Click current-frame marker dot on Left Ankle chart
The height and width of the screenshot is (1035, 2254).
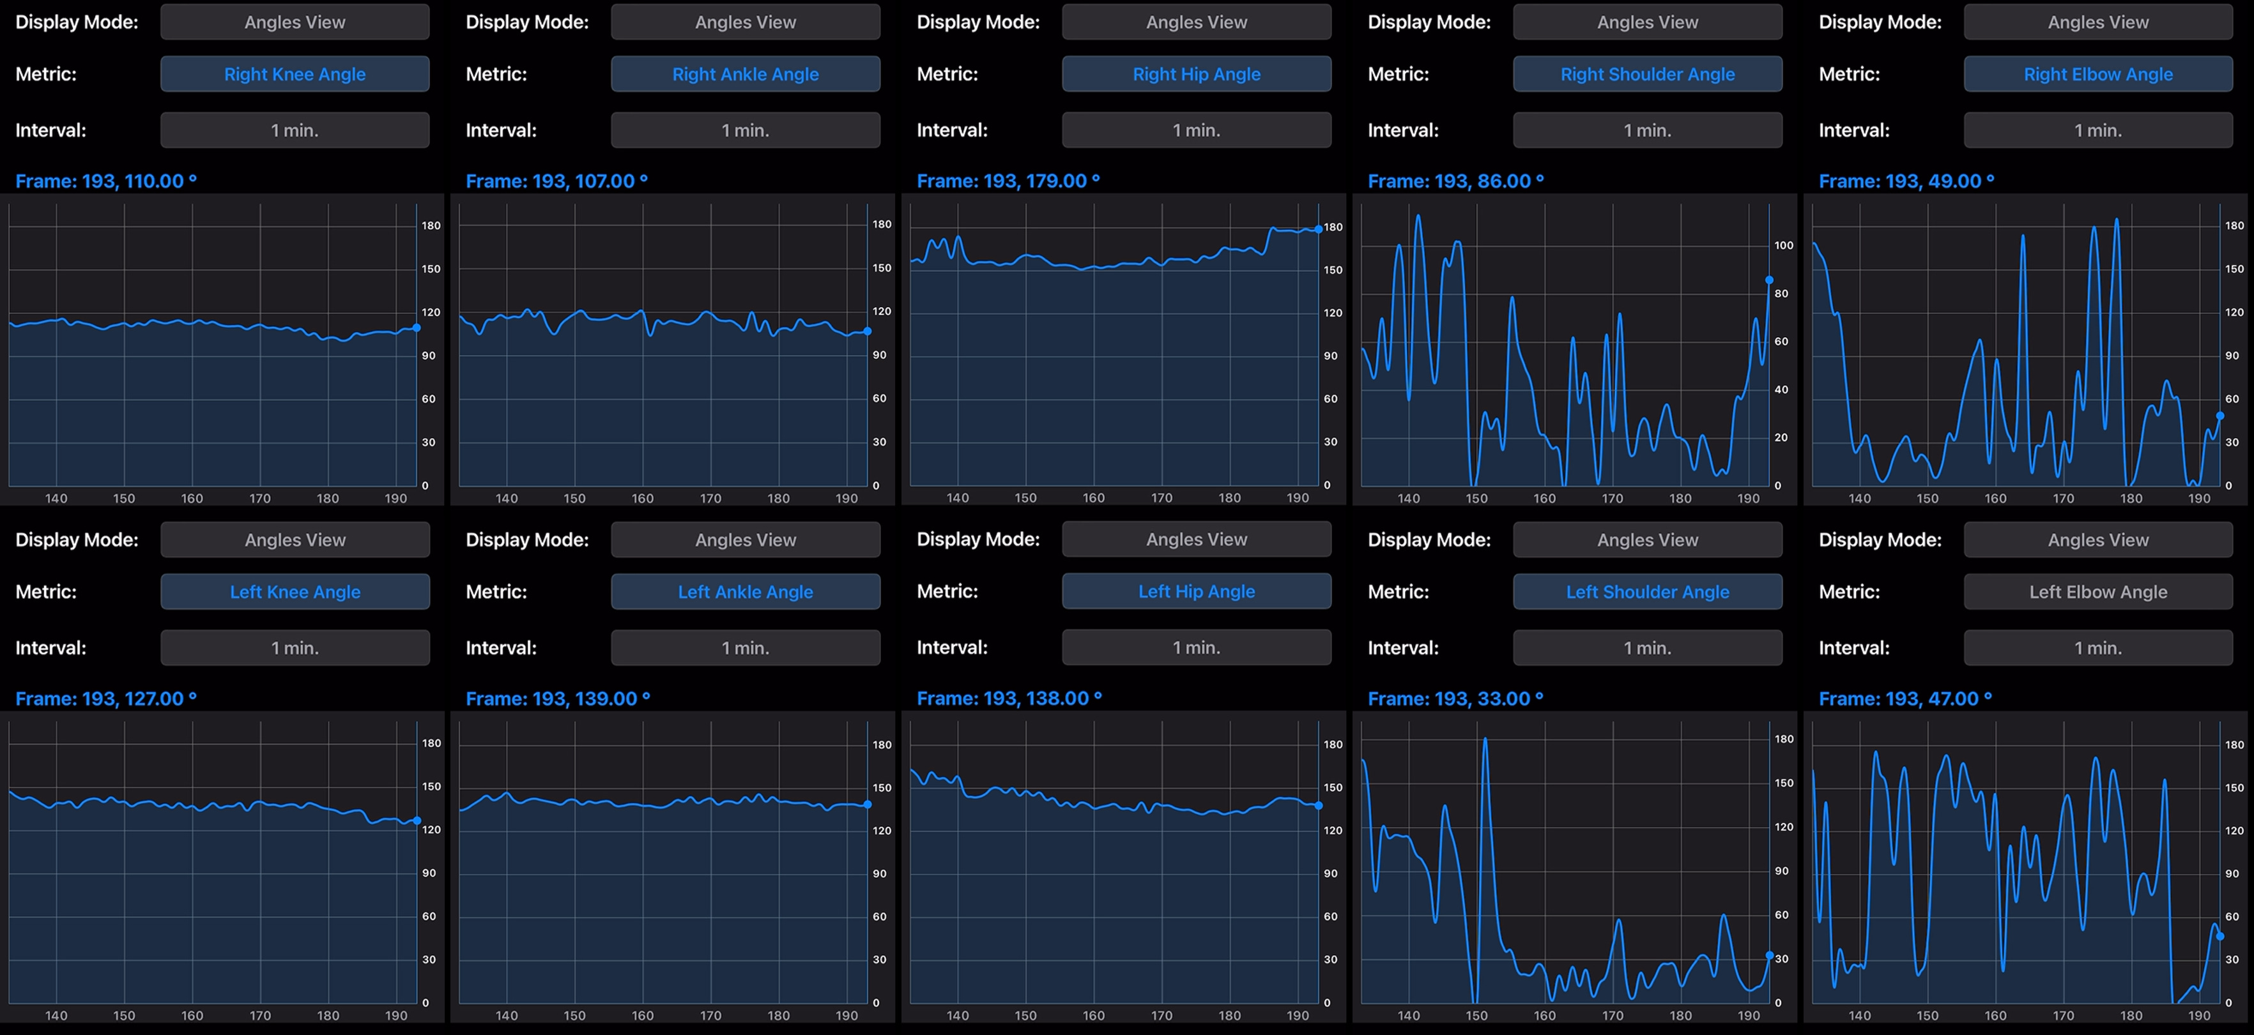tap(867, 805)
